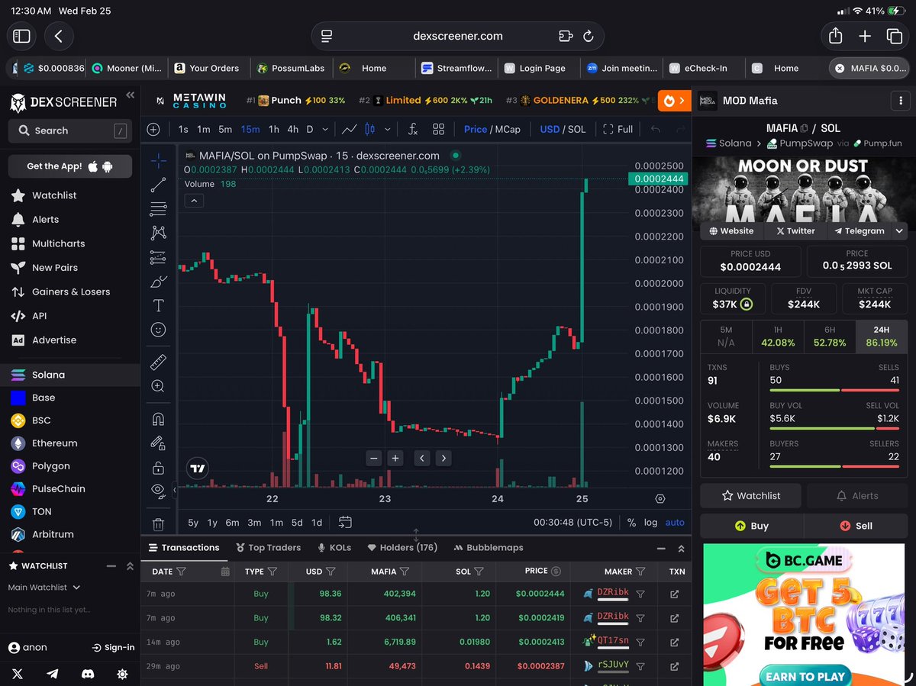Collapse indicator legend chevron on chart

(x=194, y=201)
